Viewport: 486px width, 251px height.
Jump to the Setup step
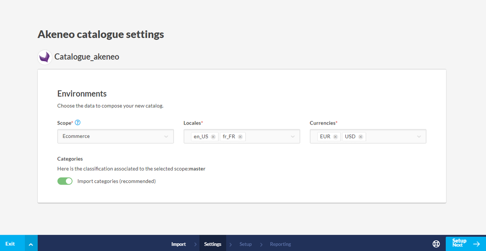point(245,244)
